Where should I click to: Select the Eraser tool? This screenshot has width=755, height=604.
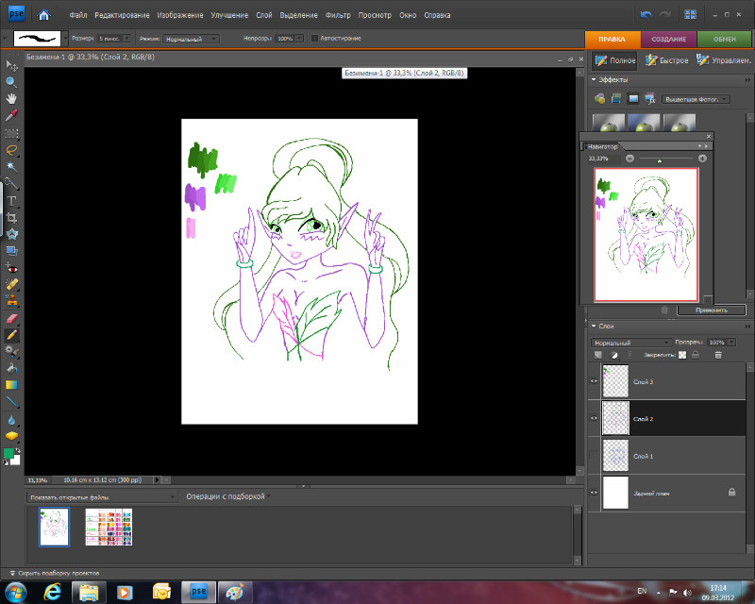click(x=12, y=319)
